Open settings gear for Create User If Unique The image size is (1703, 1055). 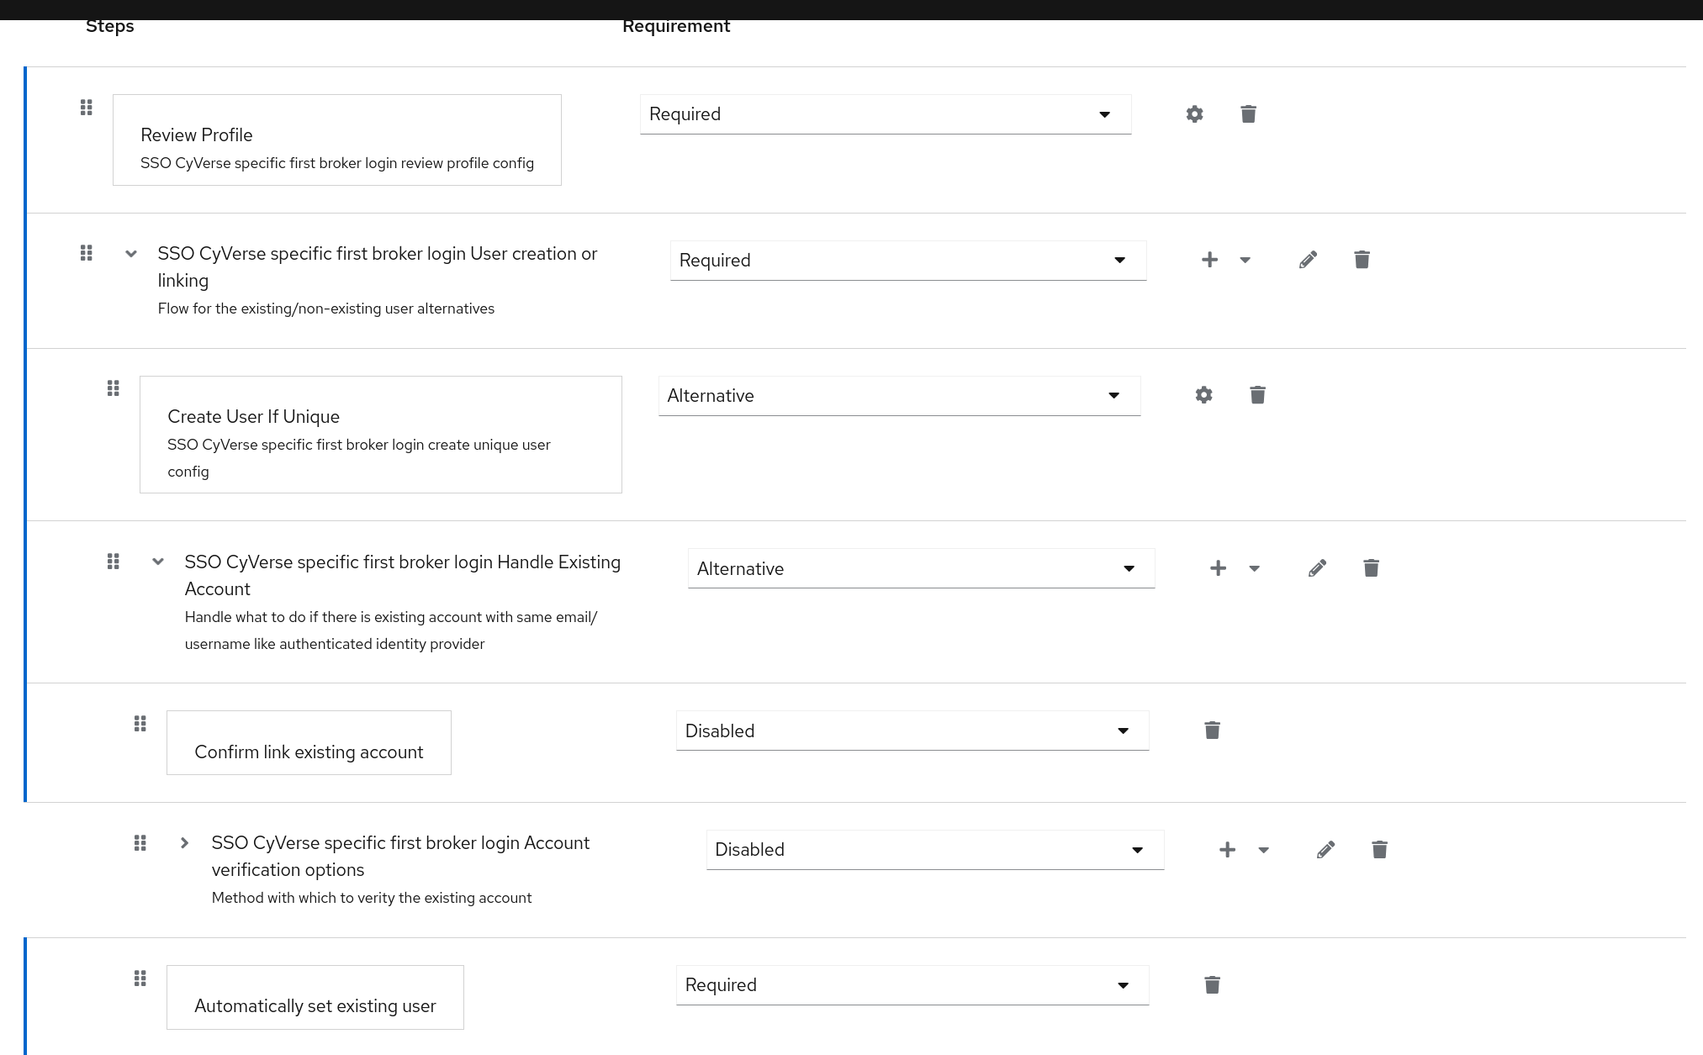click(x=1203, y=394)
